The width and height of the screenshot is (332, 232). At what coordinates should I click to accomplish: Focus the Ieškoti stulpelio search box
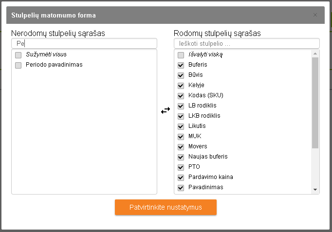point(246,43)
